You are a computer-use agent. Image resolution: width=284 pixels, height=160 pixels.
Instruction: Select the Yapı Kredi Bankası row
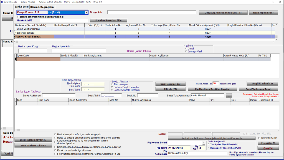[x=145, y=33]
